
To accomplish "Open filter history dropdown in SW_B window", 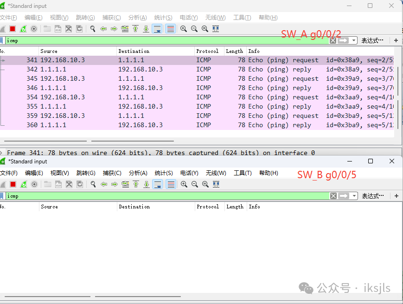I will (355, 196).
